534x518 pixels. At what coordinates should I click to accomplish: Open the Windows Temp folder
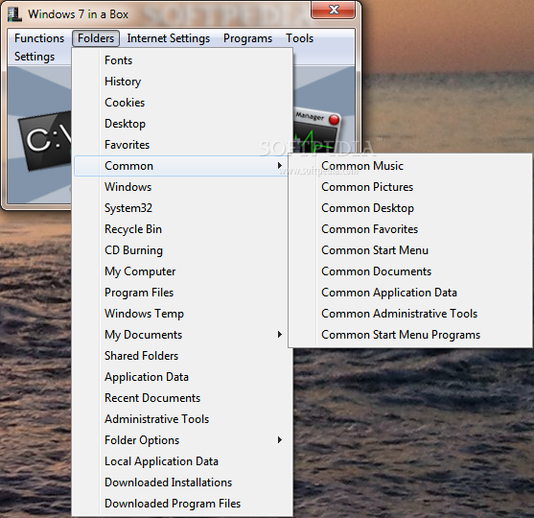pyautogui.click(x=182, y=314)
